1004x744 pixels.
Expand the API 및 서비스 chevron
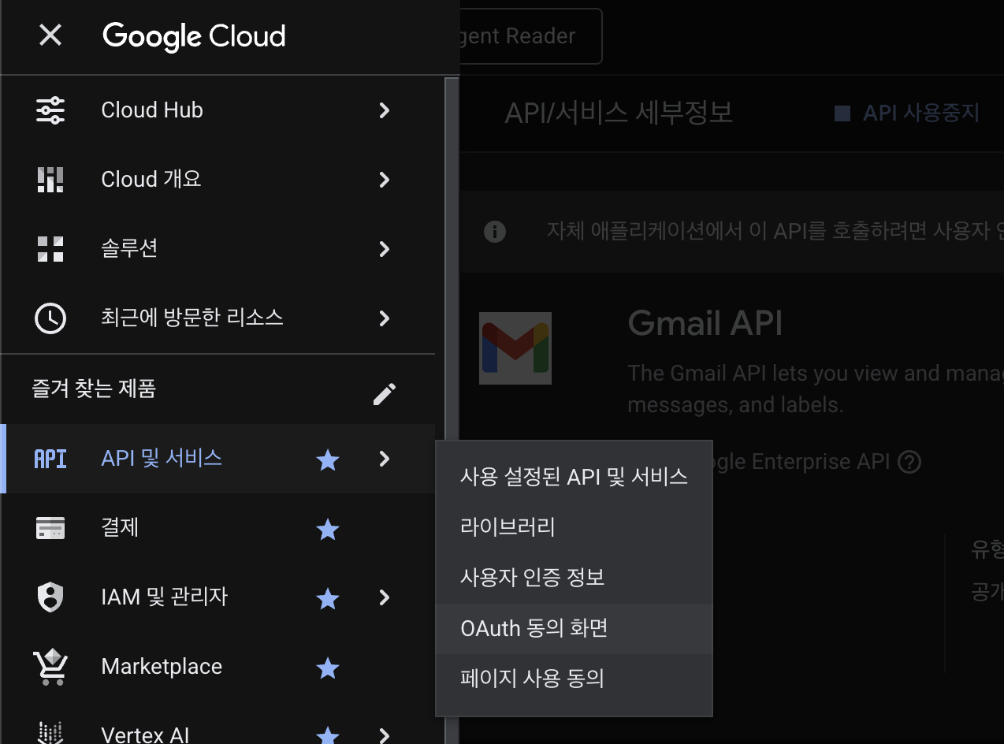coord(385,459)
